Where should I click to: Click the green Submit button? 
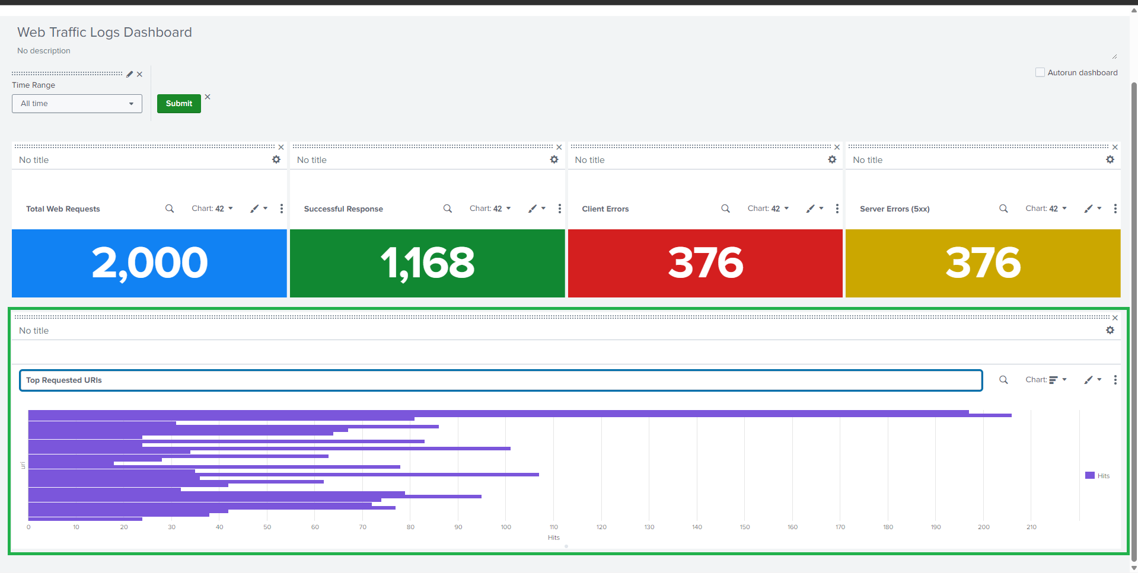click(179, 104)
